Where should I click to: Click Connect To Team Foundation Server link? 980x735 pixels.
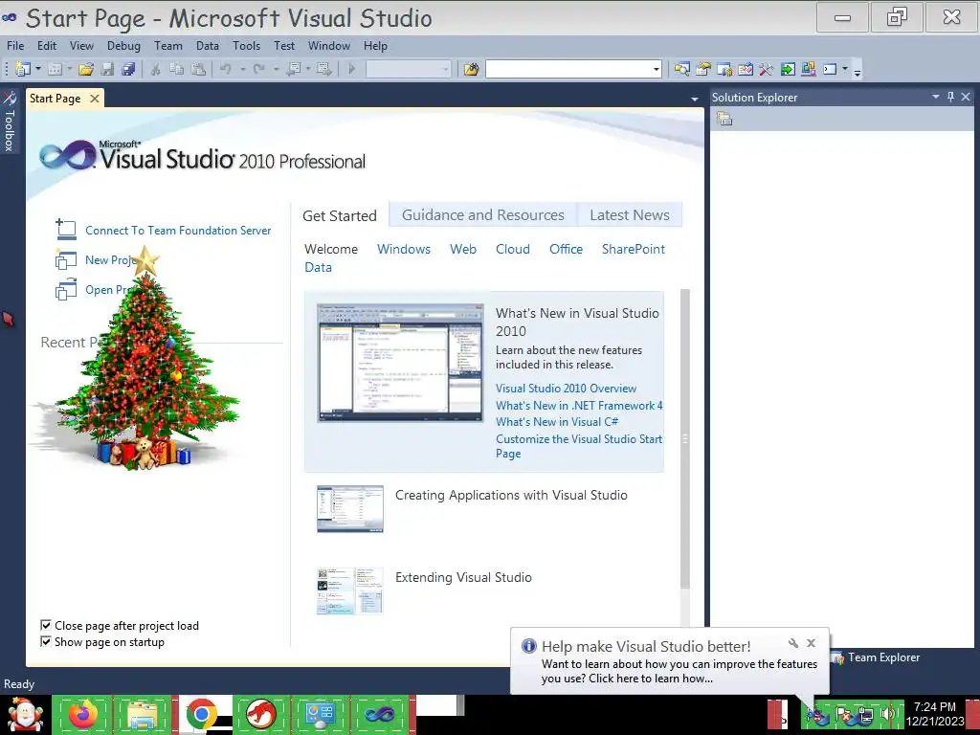[x=178, y=231]
